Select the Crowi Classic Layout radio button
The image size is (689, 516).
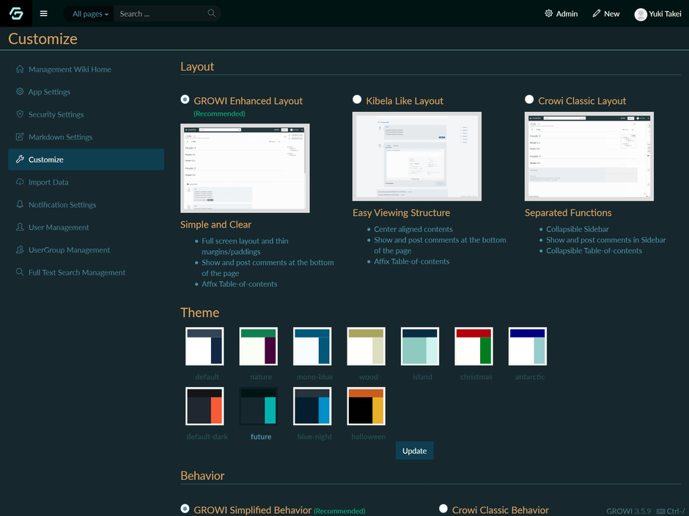(529, 100)
